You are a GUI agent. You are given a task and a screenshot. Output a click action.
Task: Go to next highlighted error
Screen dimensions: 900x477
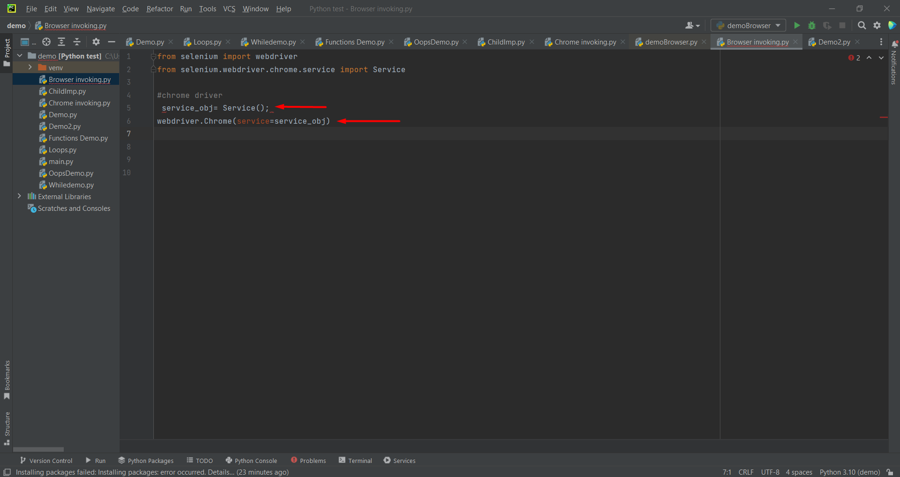(x=881, y=58)
